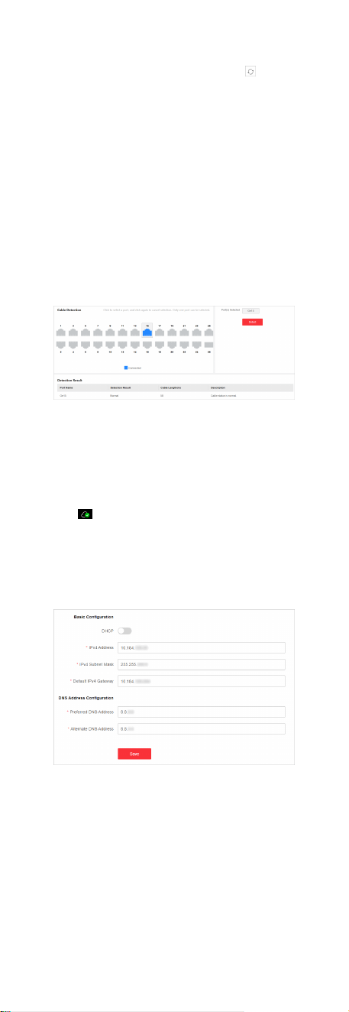The image size is (349, 1012).
Task: Click the Description column header
Action: 218,388
